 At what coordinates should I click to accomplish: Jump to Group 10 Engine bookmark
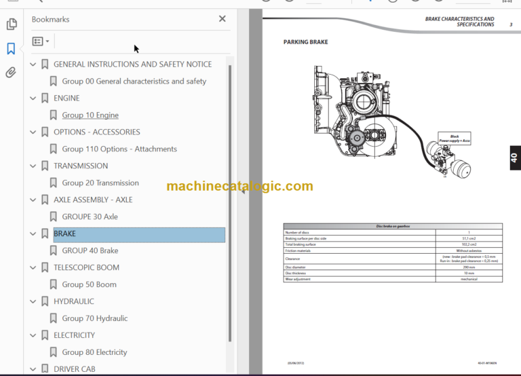[90, 115]
